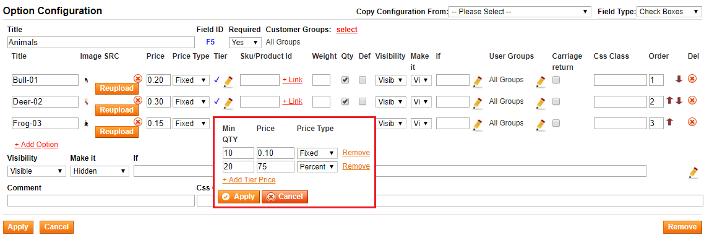Edit User Groups pencil for Frog-03

(x=541, y=124)
